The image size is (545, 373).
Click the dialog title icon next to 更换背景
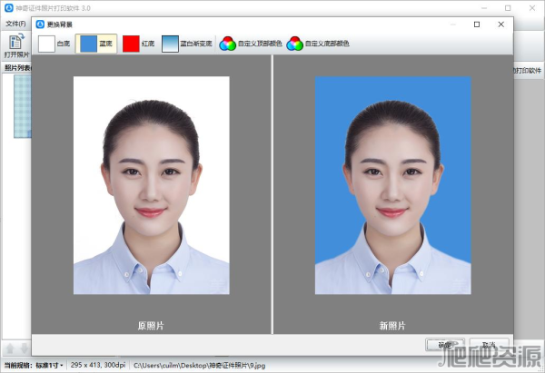tap(40, 25)
